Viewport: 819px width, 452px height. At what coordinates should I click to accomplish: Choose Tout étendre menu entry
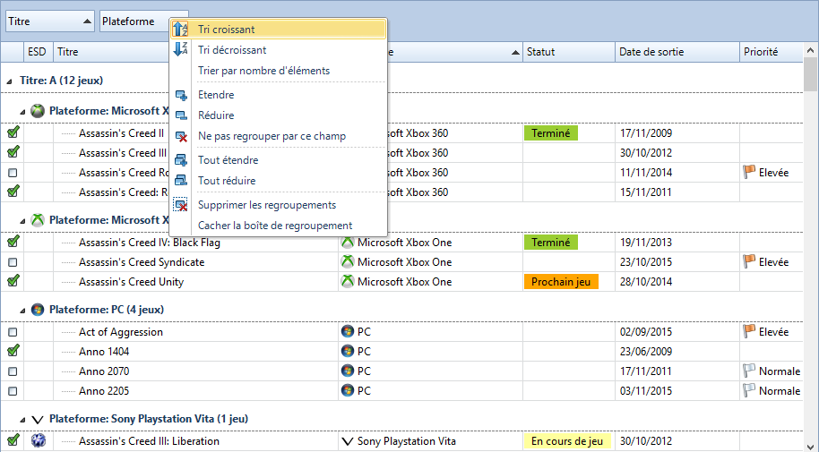279,160
